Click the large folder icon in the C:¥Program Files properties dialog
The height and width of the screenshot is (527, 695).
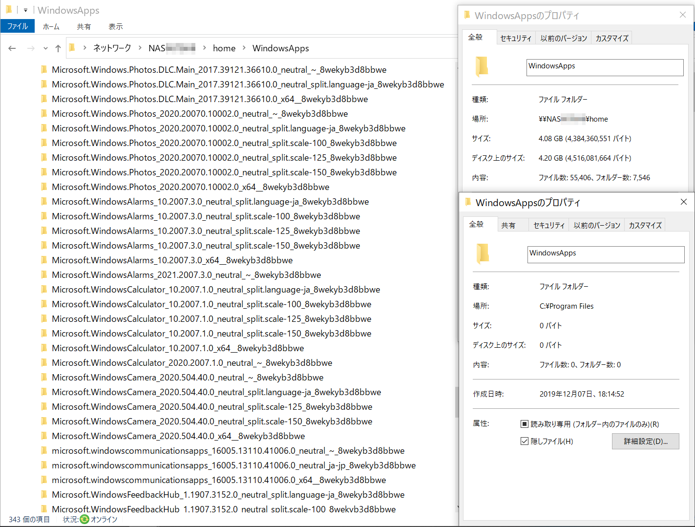coord(483,254)
